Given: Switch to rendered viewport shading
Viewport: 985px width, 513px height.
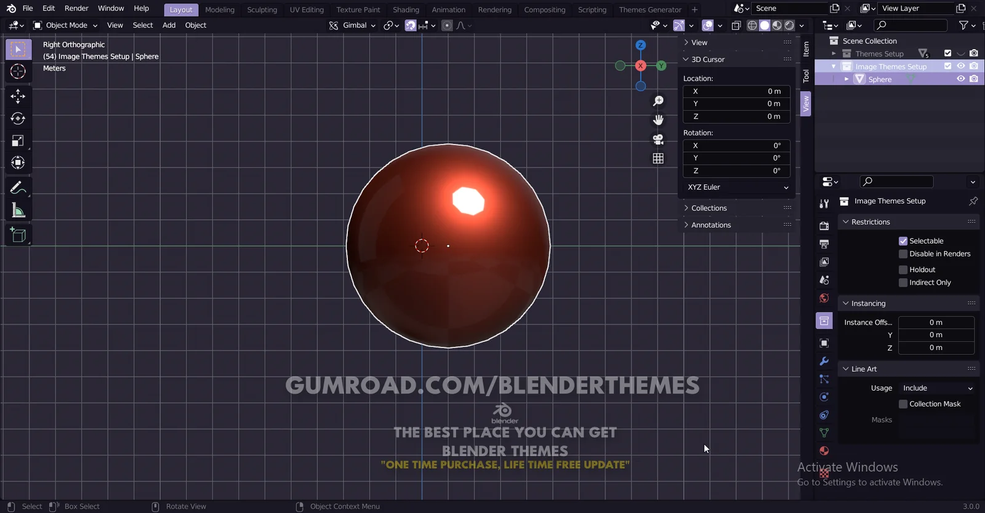Looking at the screenshot, I should click(789, 25).
